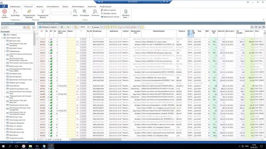Image resolution: width=266 pixels, height=149 pixels.
Task: Click the 'Добавлен' column header
Action: click(x=114, y=34)
